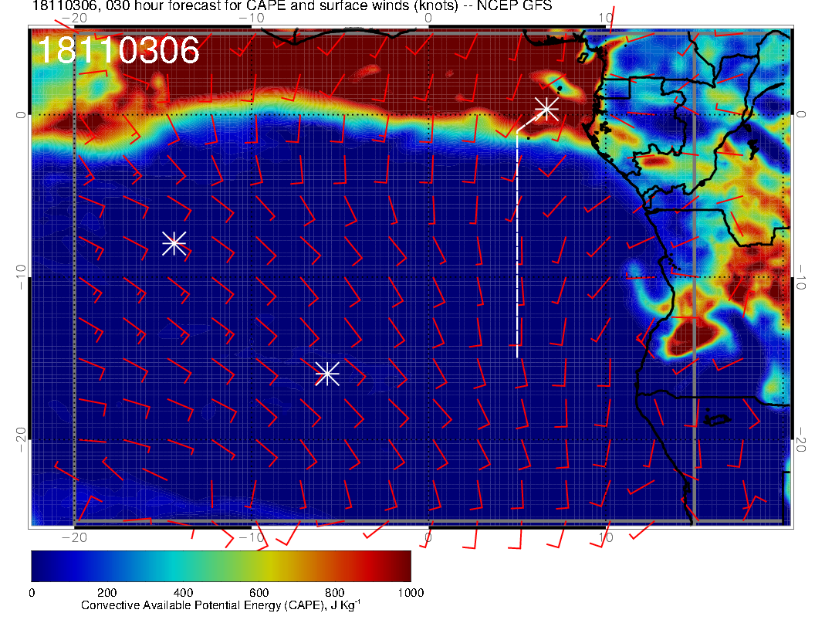Click the right axis latitude label 0
Screen dimensions: 815x630
click(x=801, y=114)
